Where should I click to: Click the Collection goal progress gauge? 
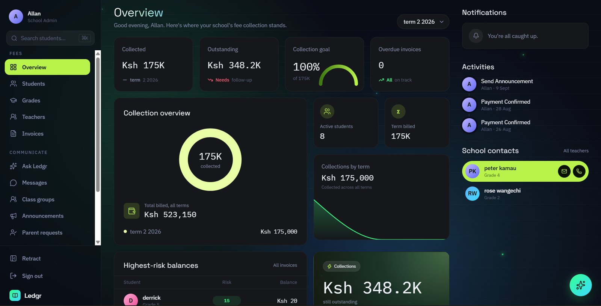[338, 75]
